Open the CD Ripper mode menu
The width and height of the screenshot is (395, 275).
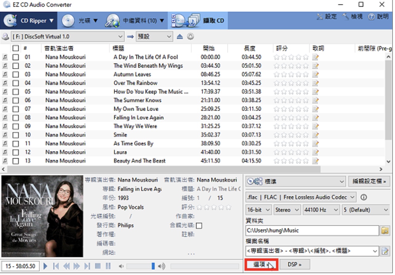click(x=29, y=21)
